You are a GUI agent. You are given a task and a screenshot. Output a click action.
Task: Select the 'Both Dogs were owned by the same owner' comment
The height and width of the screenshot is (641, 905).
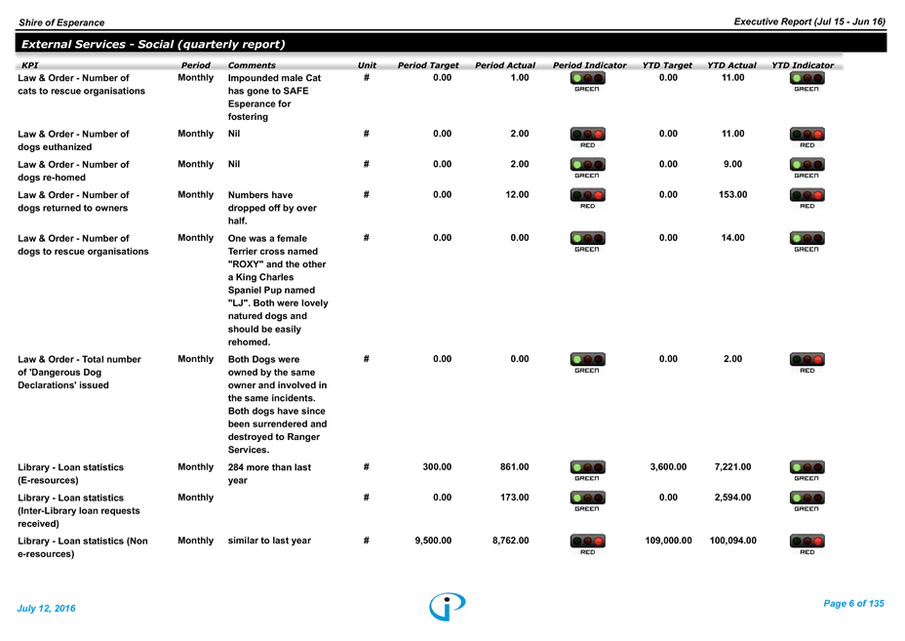[x=277, y=404]
